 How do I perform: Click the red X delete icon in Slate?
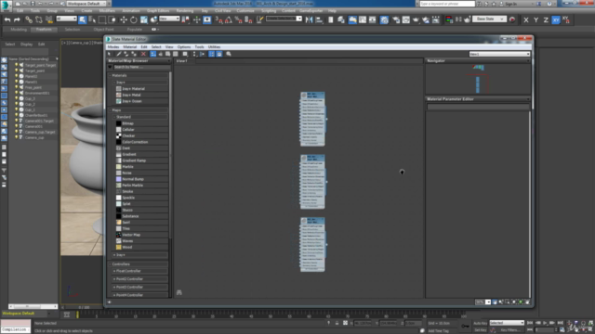(143, 54)
